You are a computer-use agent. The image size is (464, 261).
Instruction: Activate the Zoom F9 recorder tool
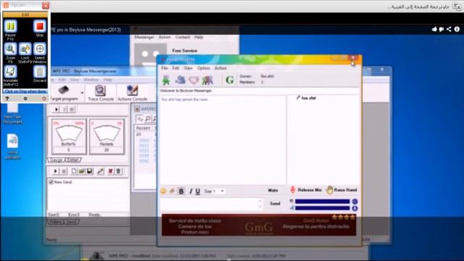click(x=10, y=49)
